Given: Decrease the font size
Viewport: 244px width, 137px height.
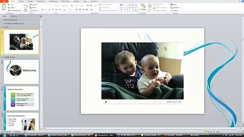Looking at the screenshot, I should coord(67,6).
